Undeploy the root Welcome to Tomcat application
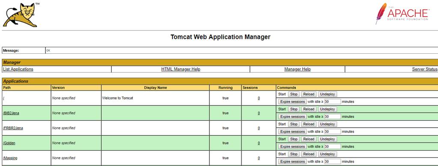Screen dimensions: 438x166 coord(328,94)
